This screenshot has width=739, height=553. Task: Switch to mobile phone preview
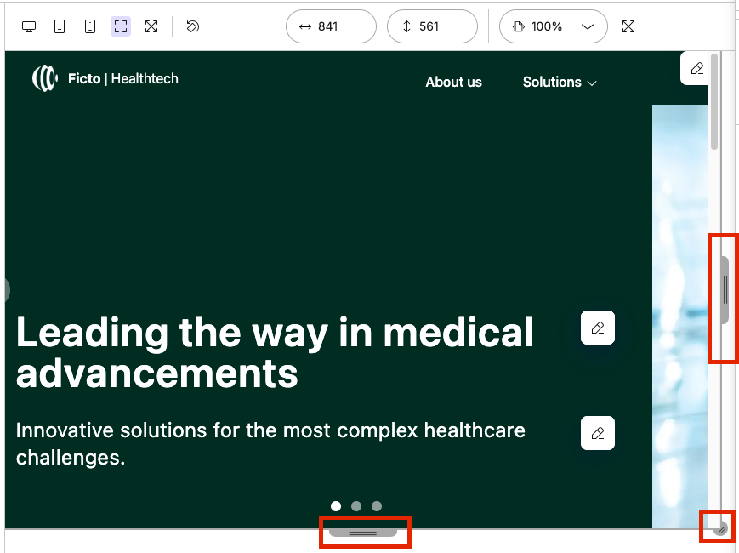click(x=89, y=26)
